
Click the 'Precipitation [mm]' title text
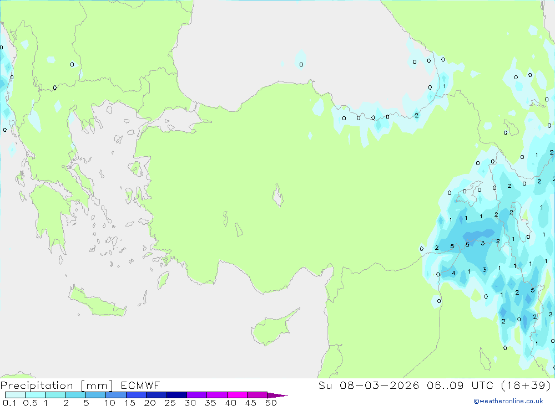coord(57,386)
